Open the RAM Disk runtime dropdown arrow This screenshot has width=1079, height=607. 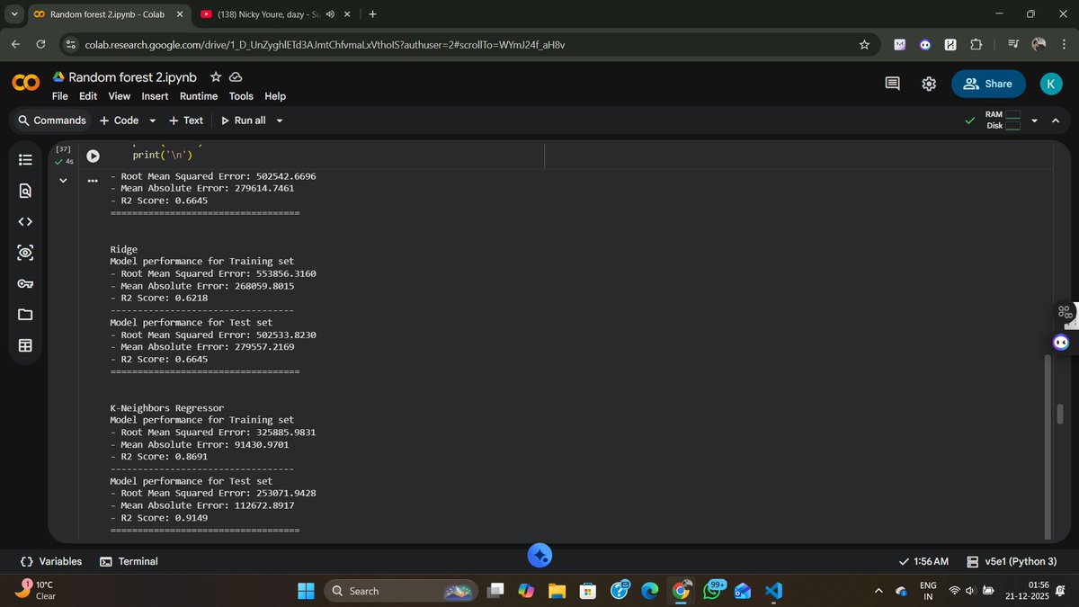(x=1034, y=121)
